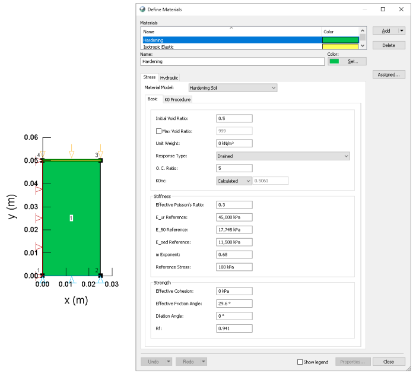Click the Color column header

tap(340, 31)
